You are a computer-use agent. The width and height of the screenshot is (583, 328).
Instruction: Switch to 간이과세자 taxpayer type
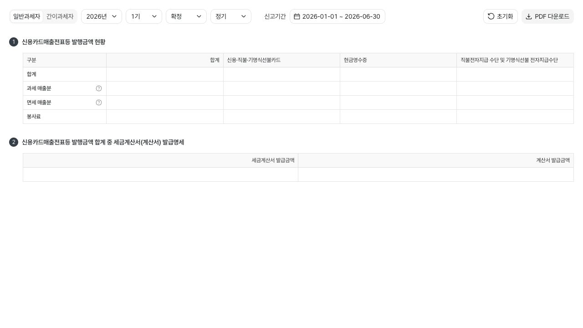60,16
